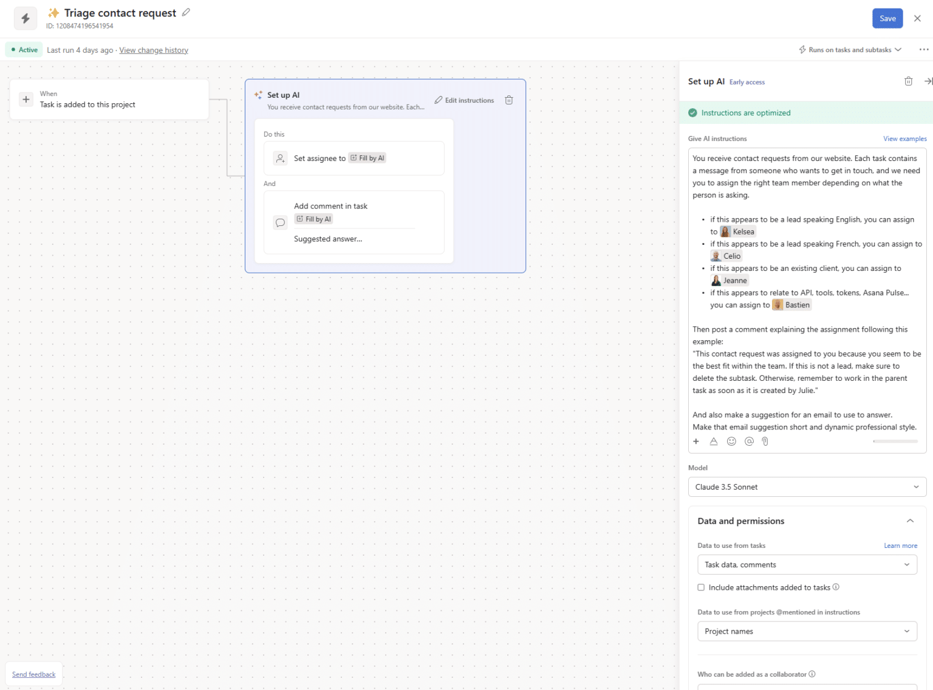
Task: Delete the Set up AI action via trash icon
Action: 509,100
